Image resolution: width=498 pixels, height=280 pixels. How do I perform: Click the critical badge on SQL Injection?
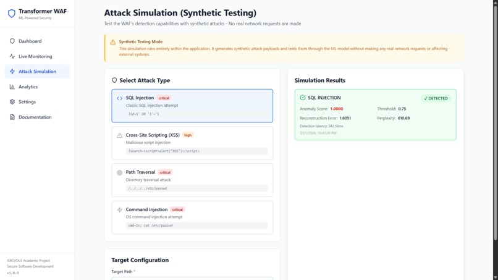coord(164,98)
